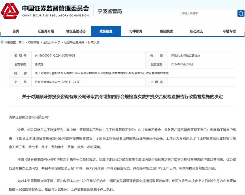Viewport: 245px width, 195px height.
Task: Click the 发文日期 label cell
Action: [x=157, y=64]
